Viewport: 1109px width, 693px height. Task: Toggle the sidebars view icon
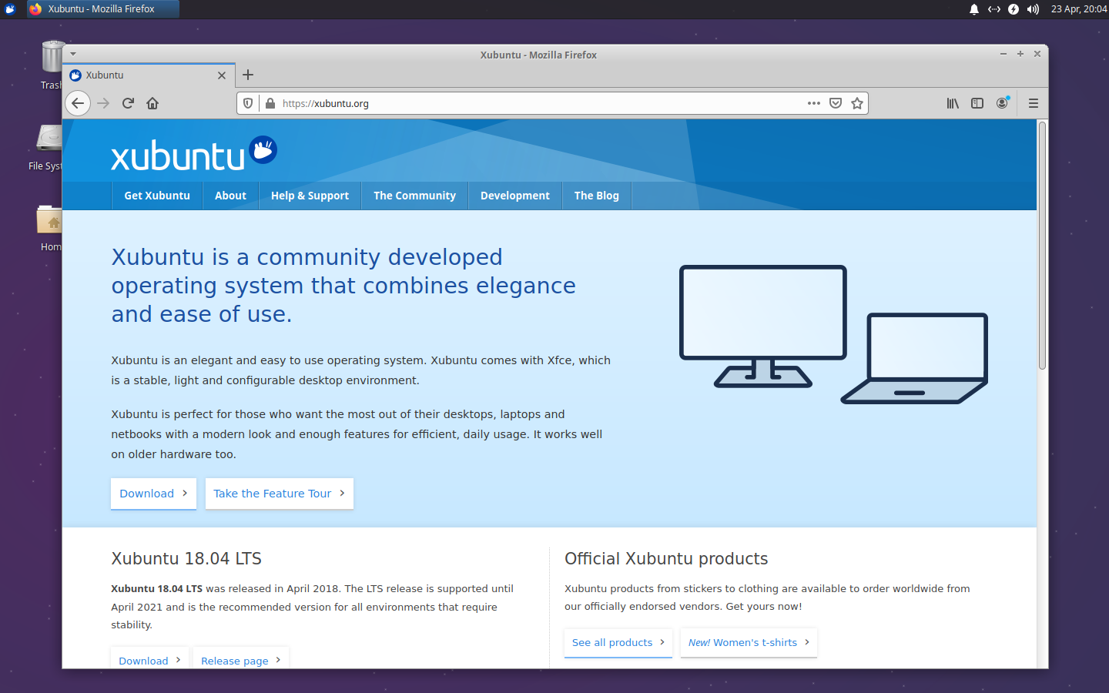point(977,103)
